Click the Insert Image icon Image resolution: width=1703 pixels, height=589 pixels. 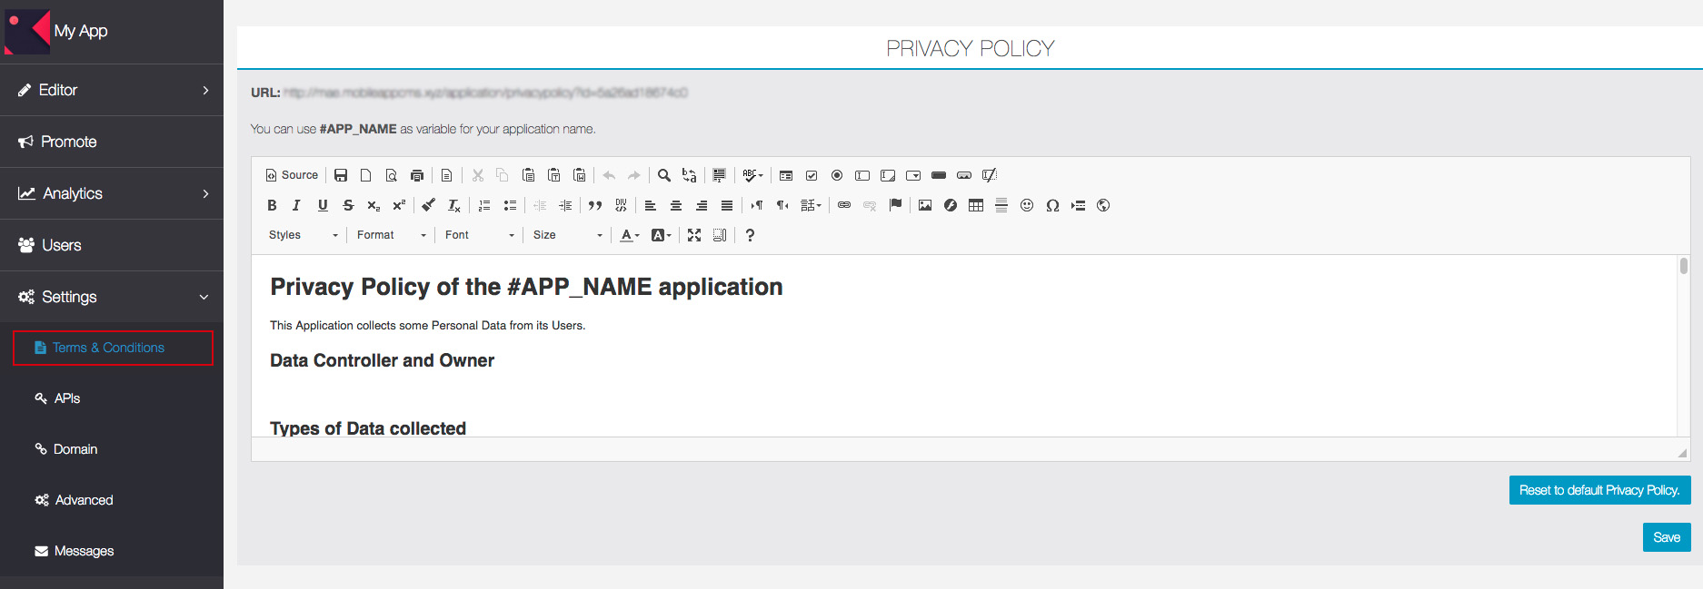coord(924,205)
